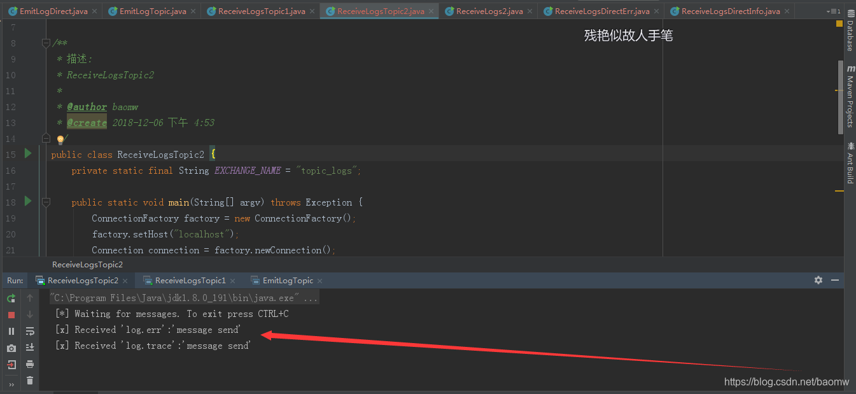Close the ReceiveLogsDirectErr.java tab
Image resolution: width=856 pixels, height=394 pixels.
point(657,11)
